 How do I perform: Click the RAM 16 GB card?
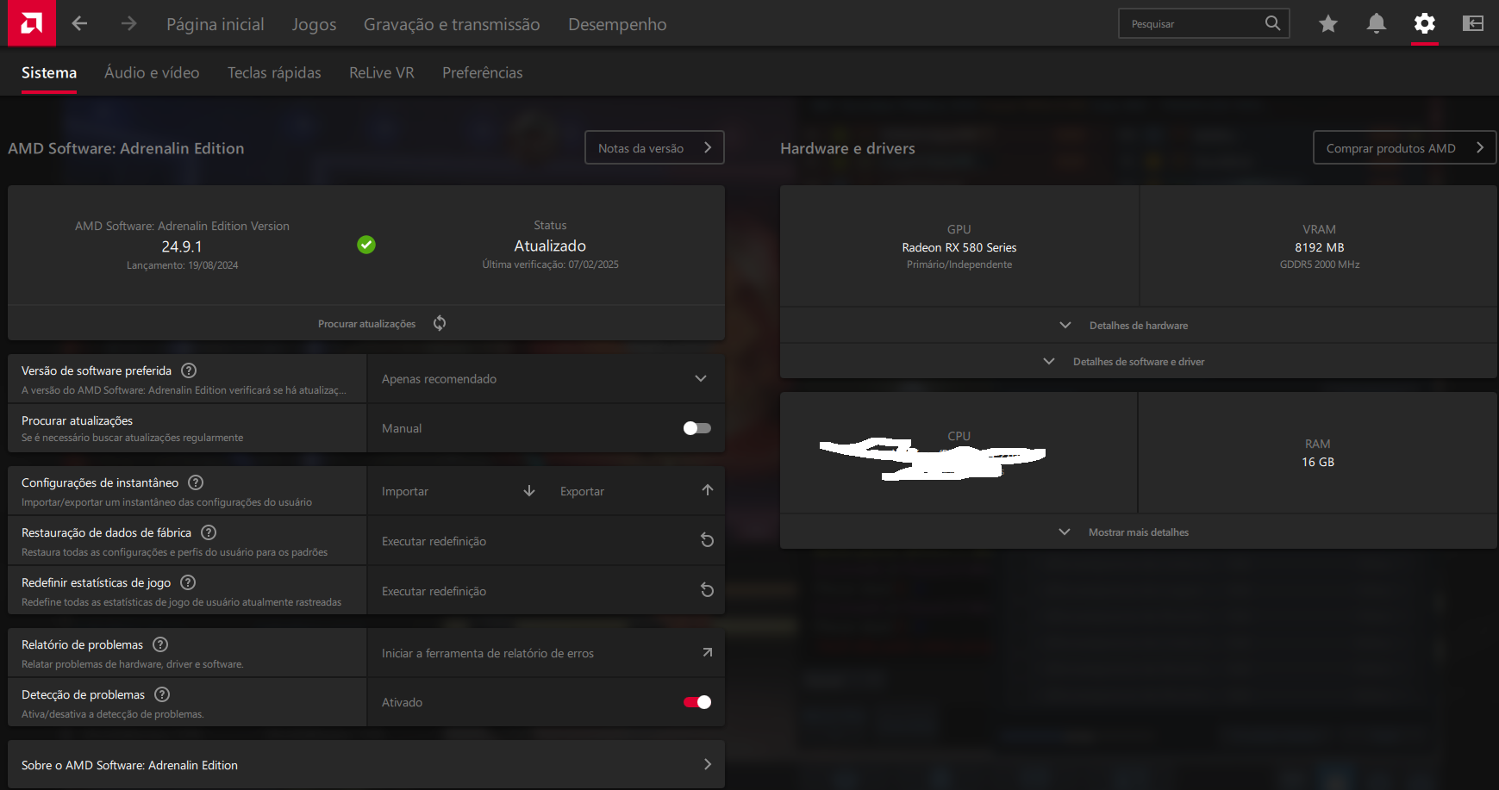pos(1318,453)
